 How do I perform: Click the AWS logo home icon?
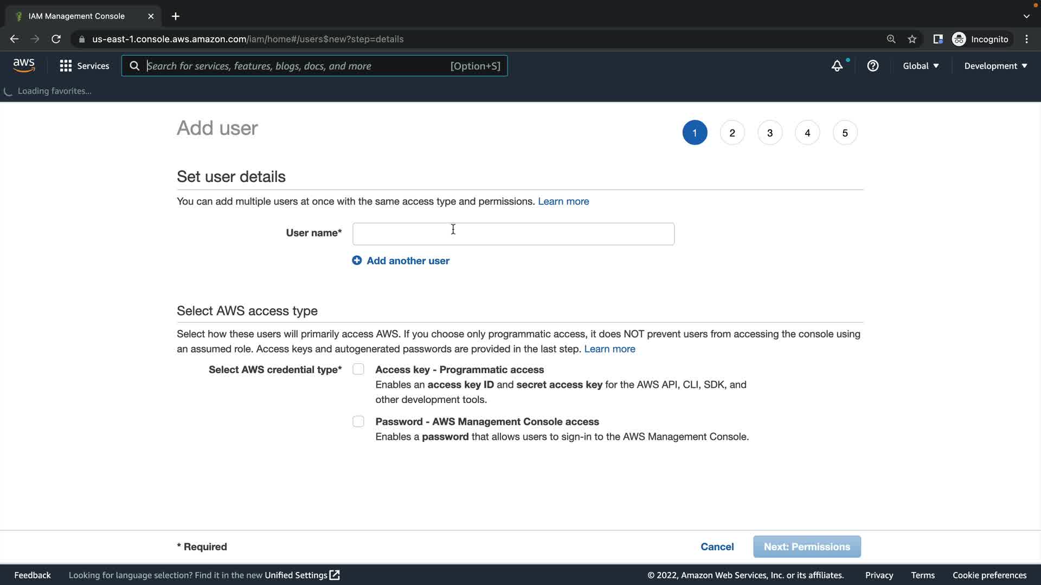click(x=24, y=66)
